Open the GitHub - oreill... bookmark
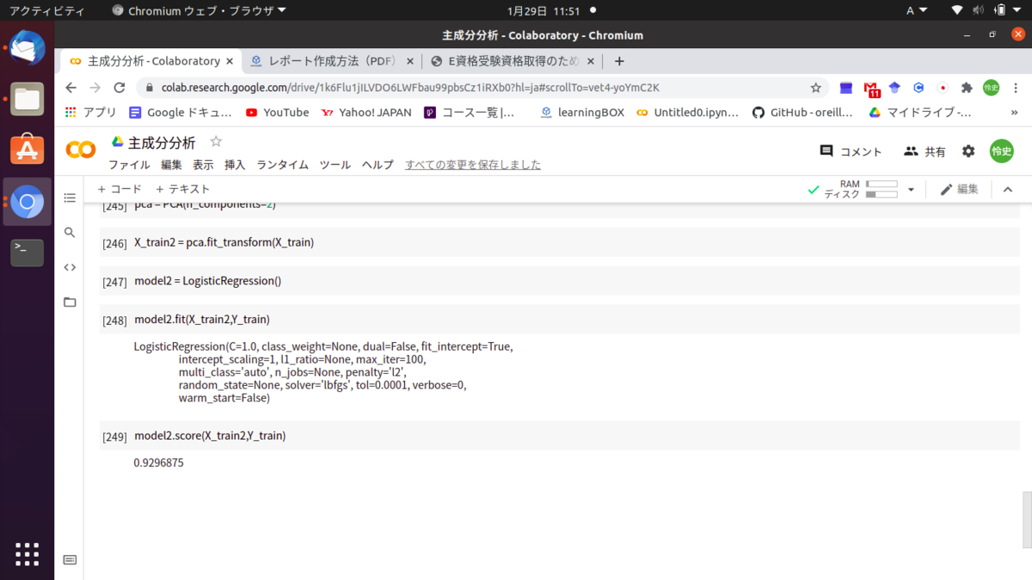The width and height of the screenshot is (1032, 580). tap(802, 113)
